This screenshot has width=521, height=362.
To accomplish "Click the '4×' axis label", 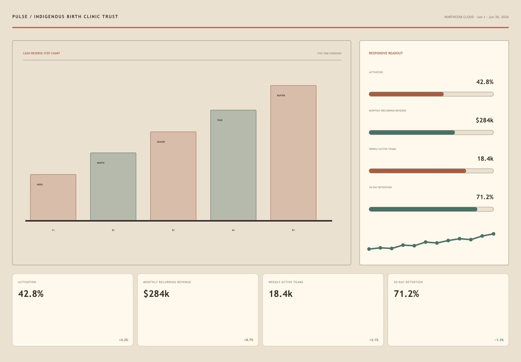I will click(233, 230).
